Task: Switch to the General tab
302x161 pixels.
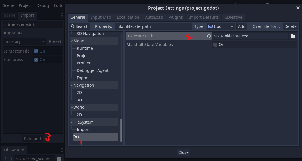Action: [78, 17]
